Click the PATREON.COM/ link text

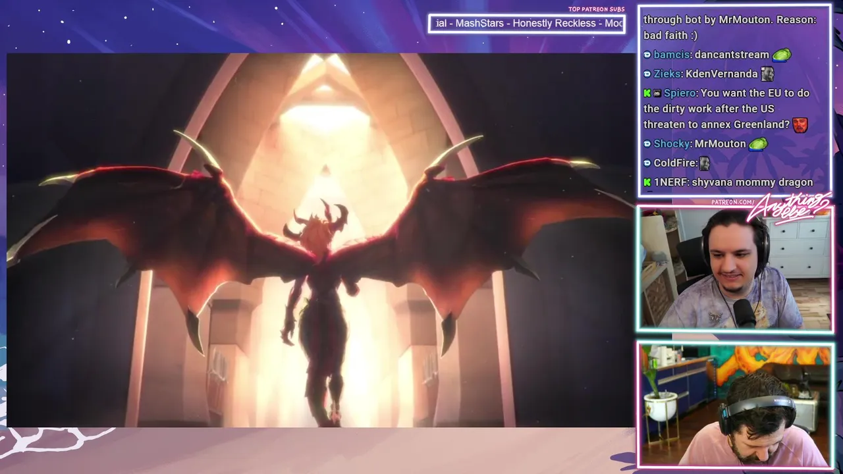[x=733, y=202]
